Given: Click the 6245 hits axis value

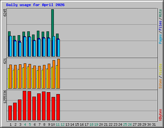Looking at the screenshot, I should coord(5,12).
